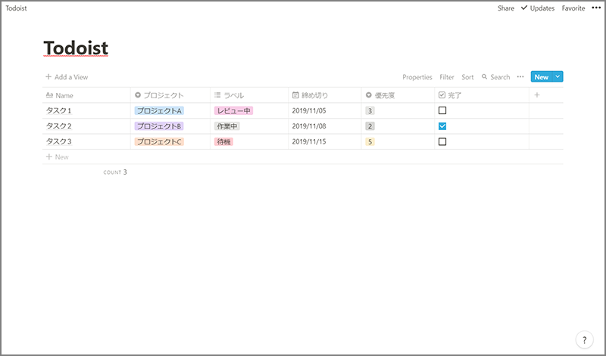Click the date 2019/11/15

pyautogui.click(x=309, y=141)
